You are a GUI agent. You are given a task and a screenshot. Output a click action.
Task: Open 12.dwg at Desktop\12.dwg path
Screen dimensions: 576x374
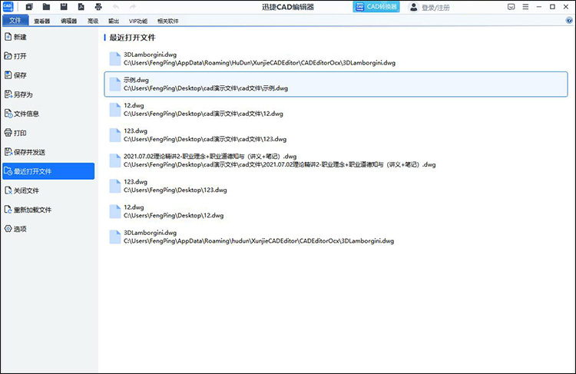click(x=336, y=211)
